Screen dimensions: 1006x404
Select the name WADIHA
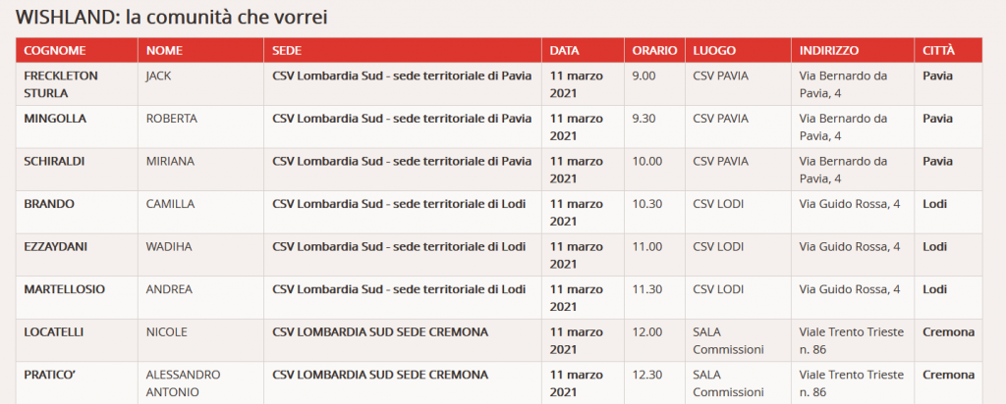pos(168,246)
